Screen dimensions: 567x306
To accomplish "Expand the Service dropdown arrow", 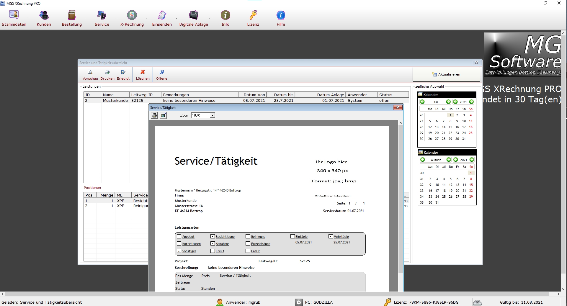I will pos(116,18).
